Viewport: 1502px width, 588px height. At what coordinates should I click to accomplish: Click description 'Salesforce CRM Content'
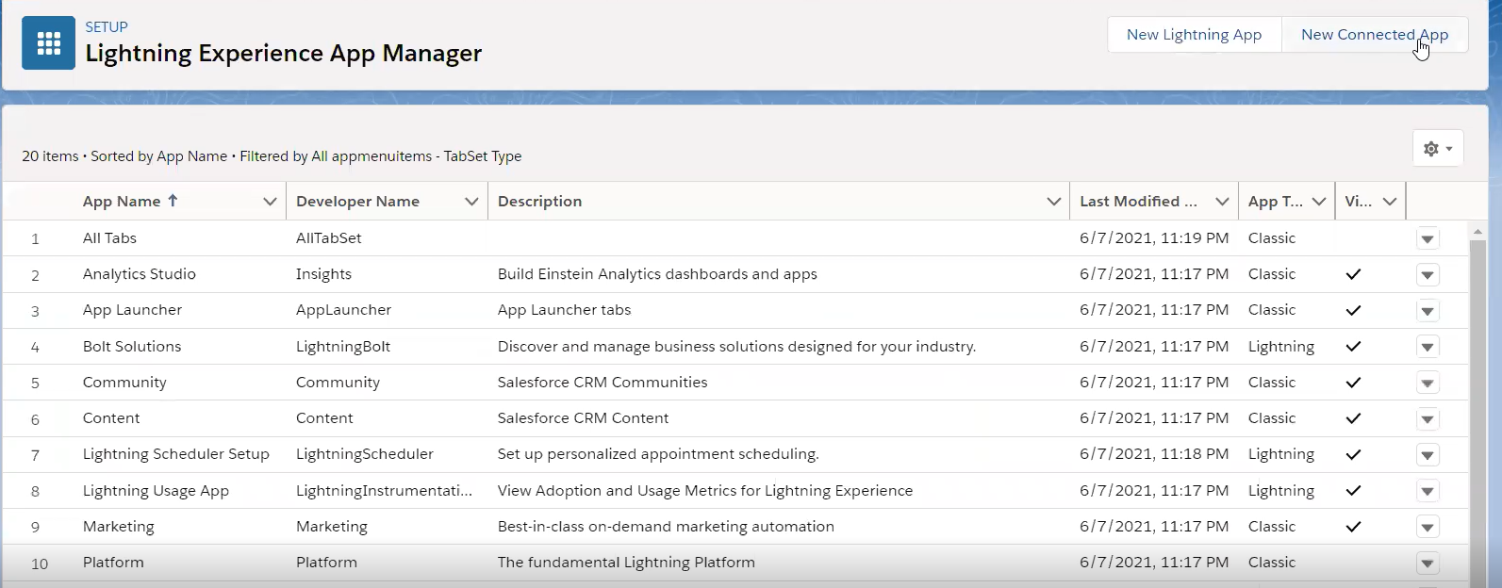point(583,418)
